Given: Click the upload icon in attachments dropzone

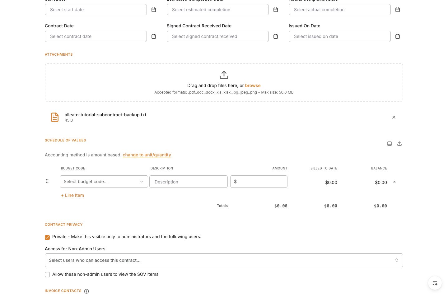Looking at the screenshot, I should (224, 75).
